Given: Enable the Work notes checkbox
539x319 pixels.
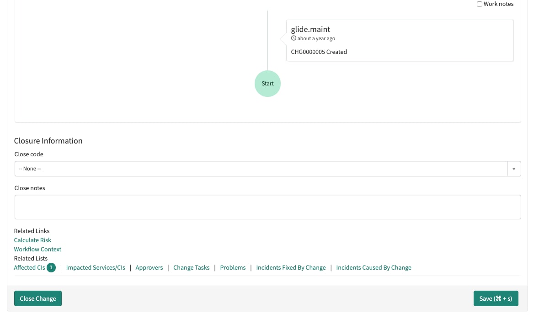Looking at the screenshot, I should pyautogui.click(x=480, y=4).
